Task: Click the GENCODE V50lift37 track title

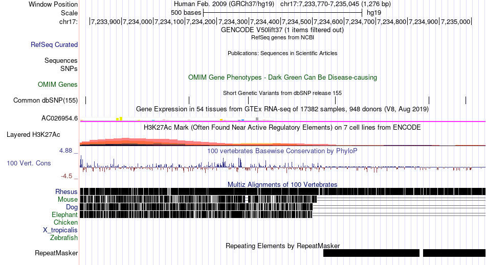Action: pyautogui.click(x=282, y=30)
